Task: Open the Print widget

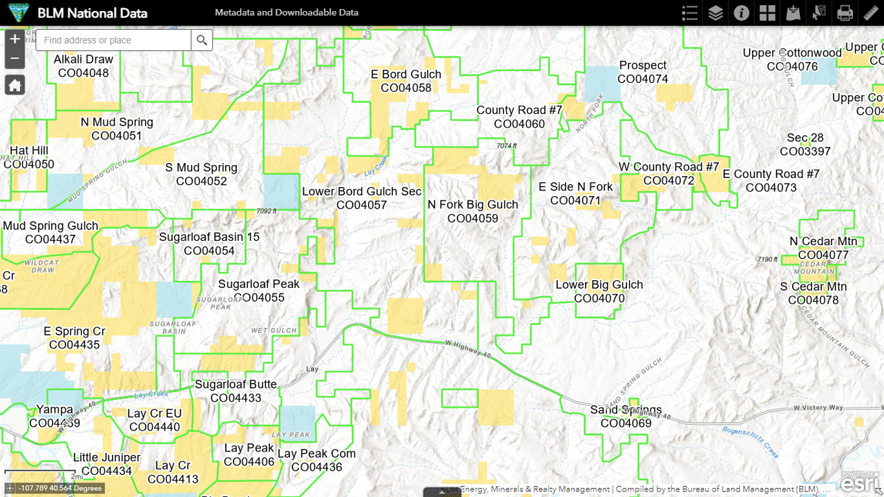Action: [845, 13]
